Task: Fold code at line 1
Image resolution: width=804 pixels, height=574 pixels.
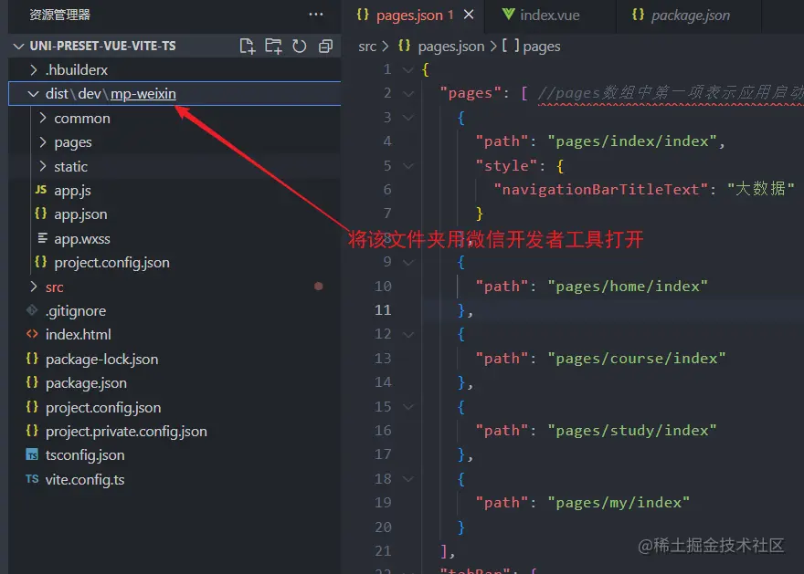Action: [x=408, y=69]
